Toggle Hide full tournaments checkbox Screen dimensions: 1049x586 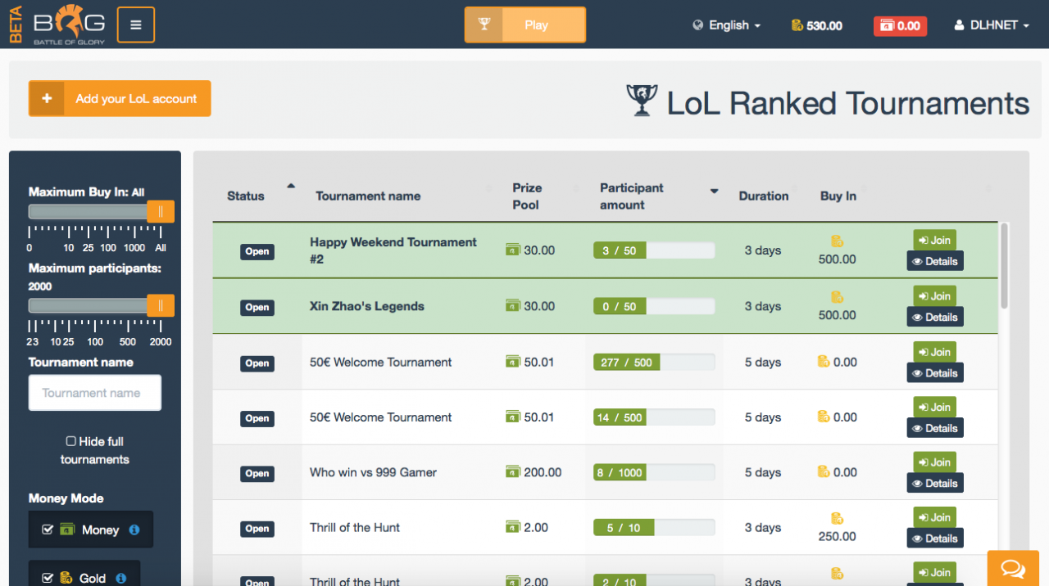[x=70, y=441]
